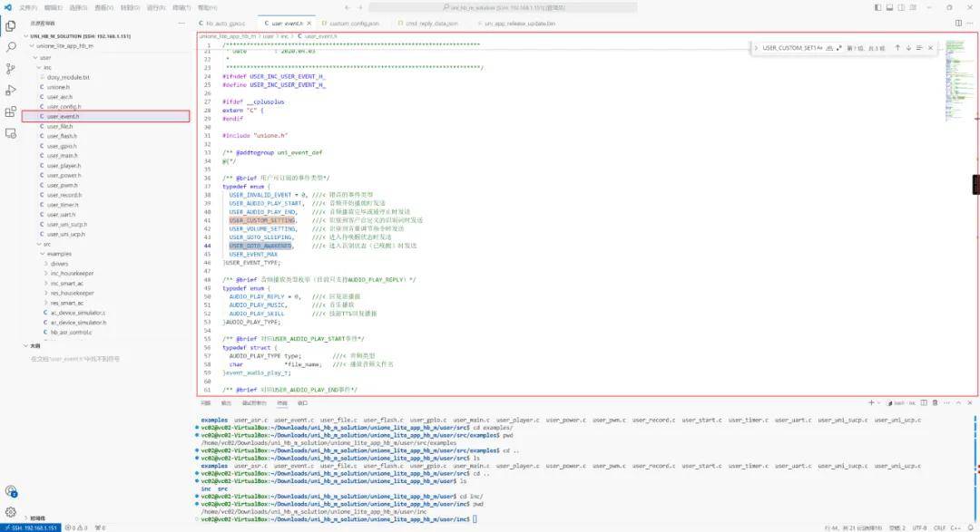
Task: Toggle Find in Selection
Action: [919, 48]
